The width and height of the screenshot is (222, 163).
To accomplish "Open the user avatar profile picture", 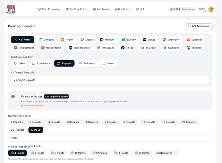I will tap(211, 9).
